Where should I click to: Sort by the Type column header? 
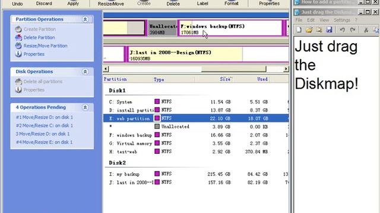point(159,79)
